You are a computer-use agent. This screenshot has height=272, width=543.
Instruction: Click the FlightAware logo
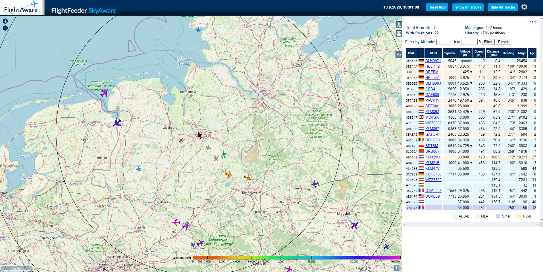click(22, 8)
